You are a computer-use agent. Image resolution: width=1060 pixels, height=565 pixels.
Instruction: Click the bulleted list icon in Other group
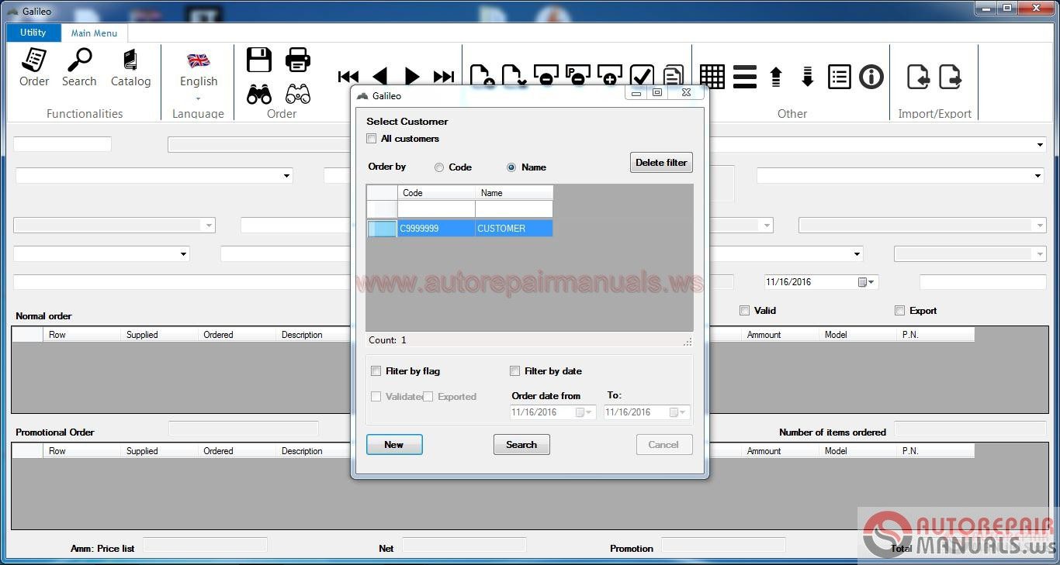tap(840, 77)
